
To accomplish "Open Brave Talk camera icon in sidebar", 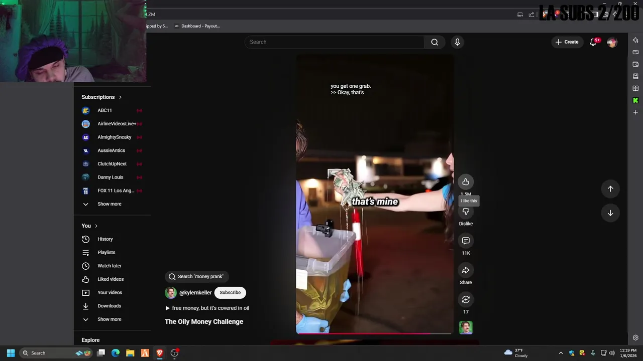I will [x=635, y=52].
